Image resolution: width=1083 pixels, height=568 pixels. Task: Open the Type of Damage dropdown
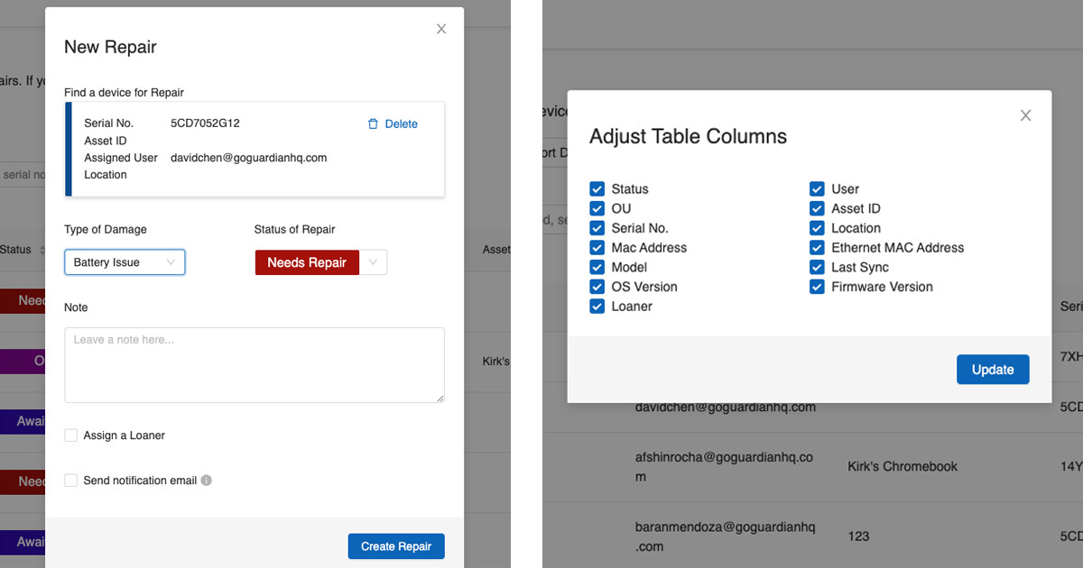[x=125, y=262]
